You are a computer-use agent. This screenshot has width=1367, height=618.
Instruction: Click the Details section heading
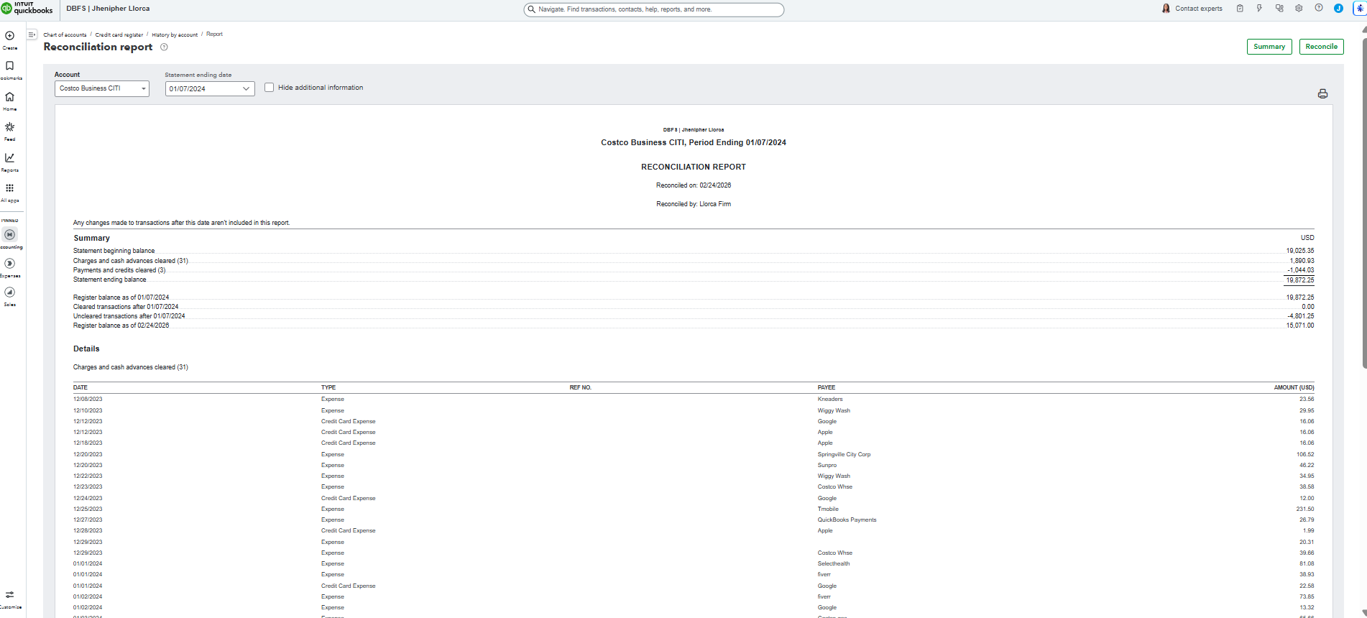click(x=86, y=349)
